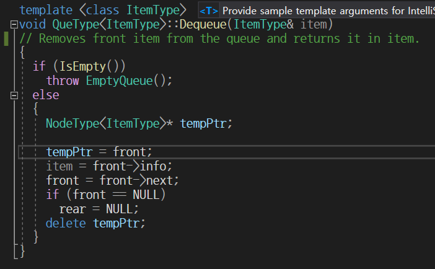Screen dimensions: 435x269
Task: Click the 'throw' keyword
Action: pyautogui.click(x=63, y=81)
